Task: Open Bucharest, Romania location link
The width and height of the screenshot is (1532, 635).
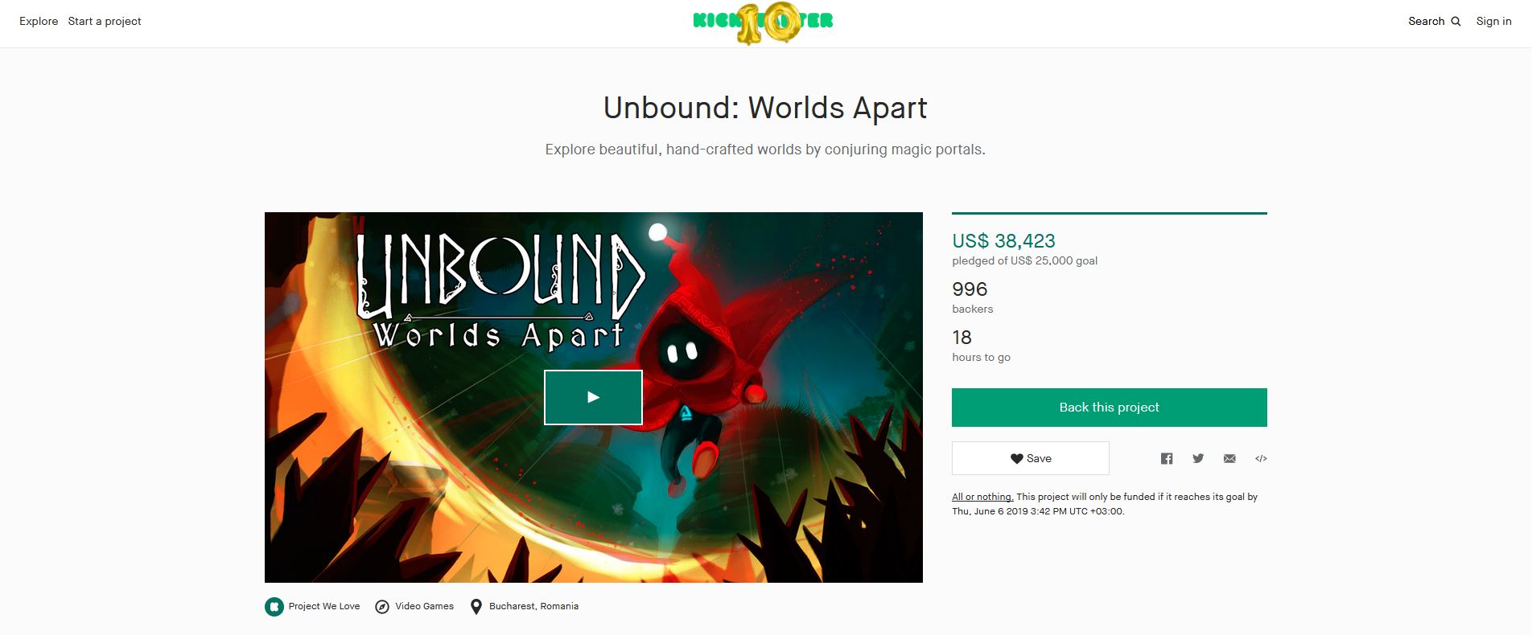Action: [x=533, y=607]
